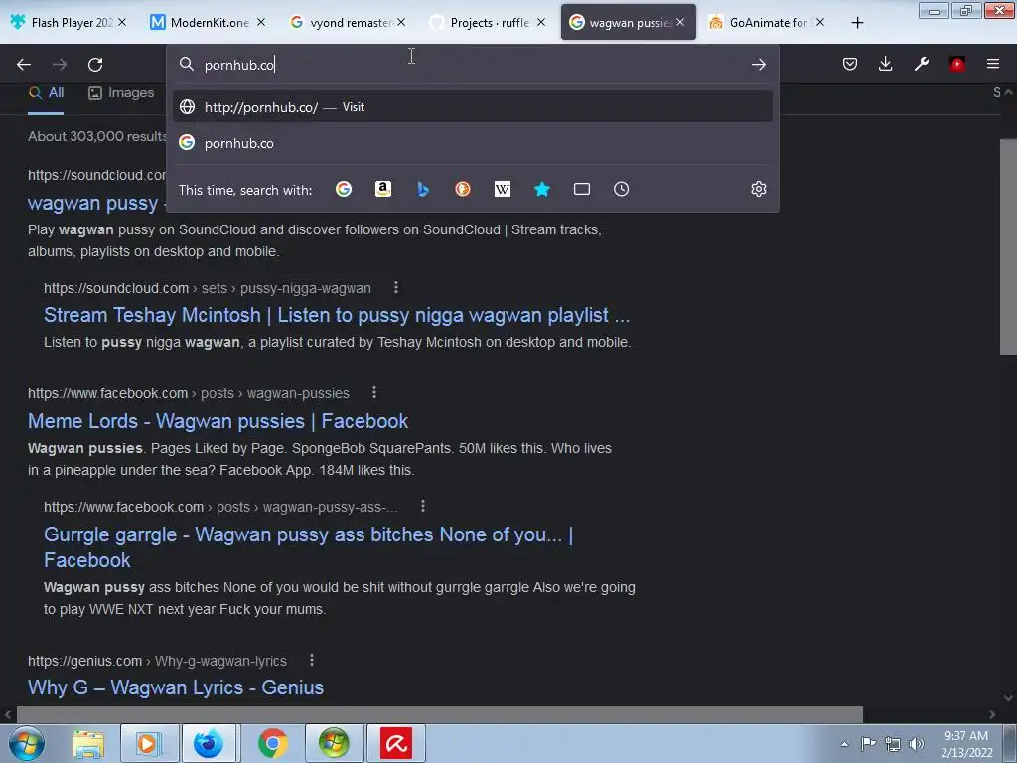Open Avira antivirus in the taskbar

click(395, 743)
